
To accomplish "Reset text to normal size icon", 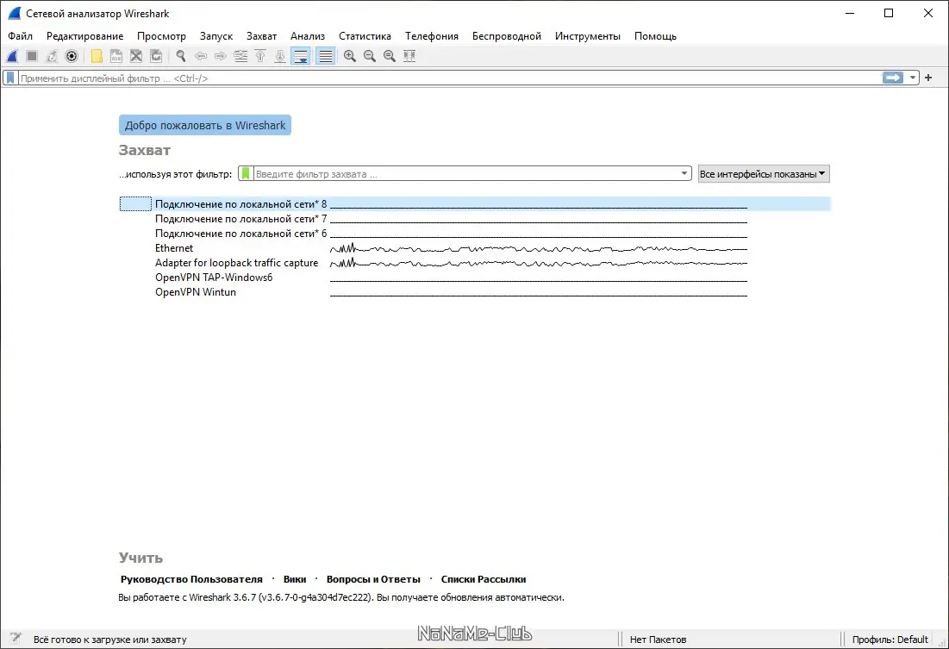I will pos(390,56).
